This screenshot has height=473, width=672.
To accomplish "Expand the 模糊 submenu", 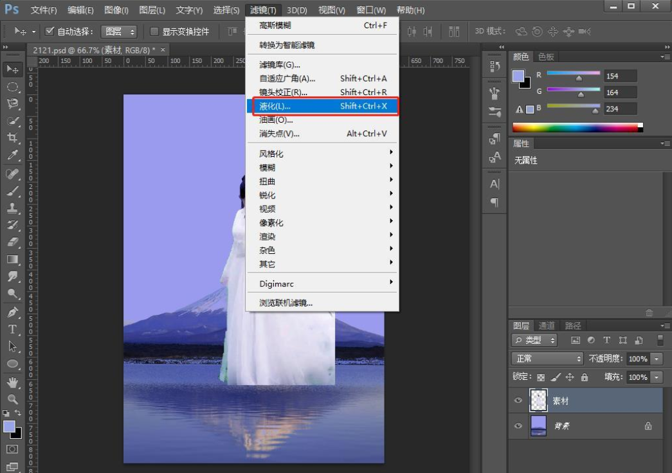I will point(322,167).
